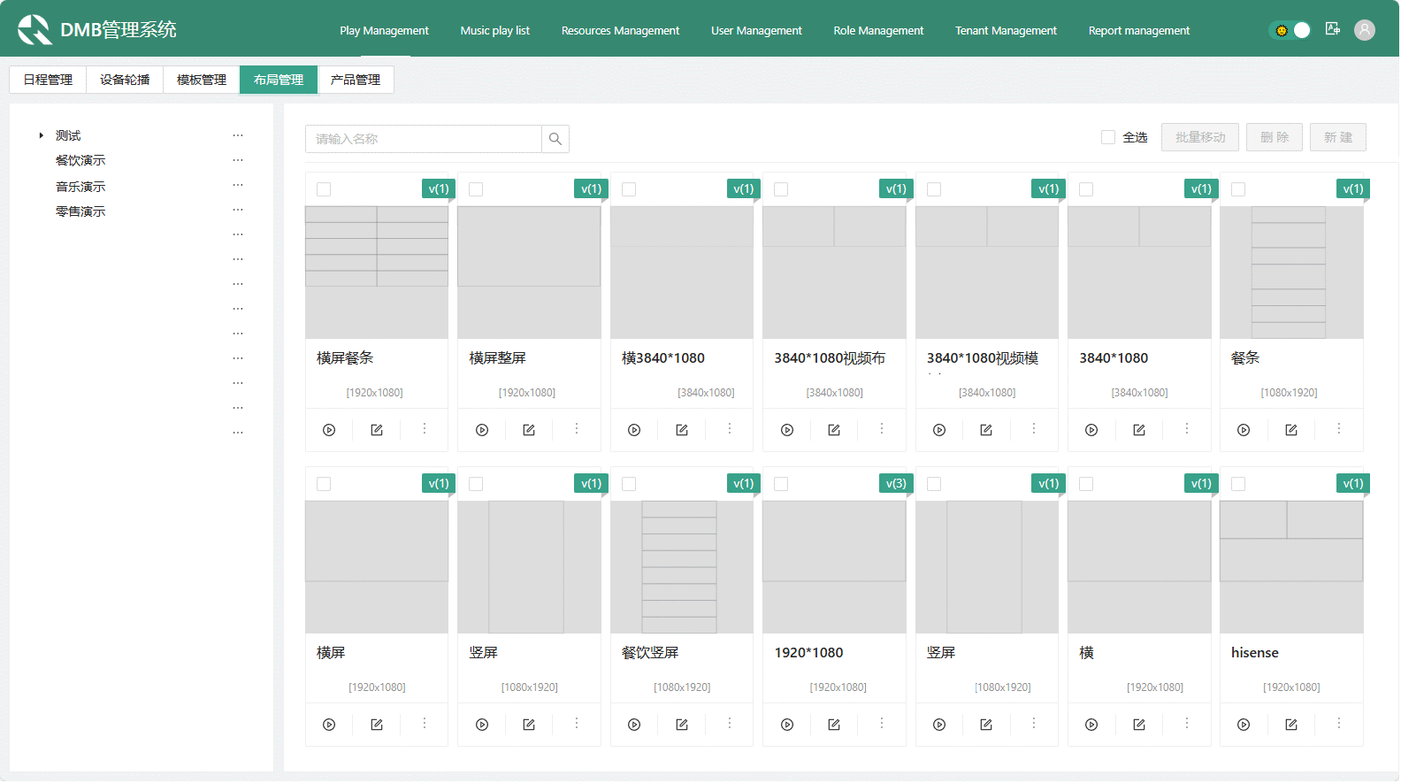
Task: Open more options for 餐饮演示 folder
Action: 238,160
